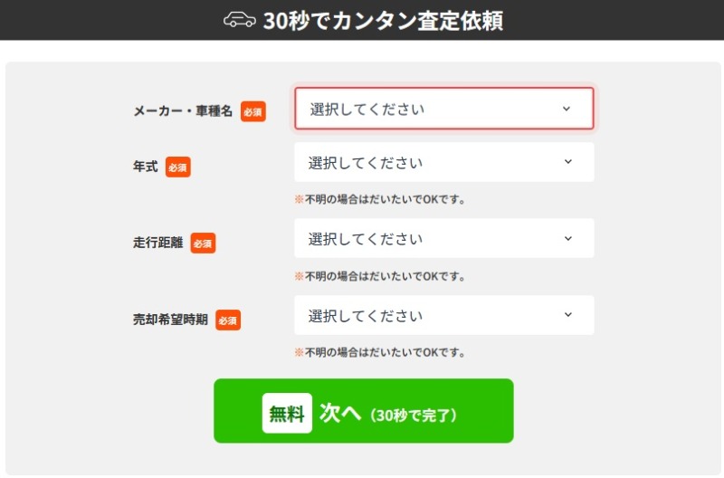Screen dimensions: 724x478
Task: Expand the 年式 select dropdown
Action: (443, 162)
